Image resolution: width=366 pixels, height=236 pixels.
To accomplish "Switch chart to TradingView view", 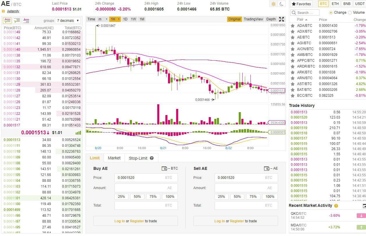I will [253, 19].
